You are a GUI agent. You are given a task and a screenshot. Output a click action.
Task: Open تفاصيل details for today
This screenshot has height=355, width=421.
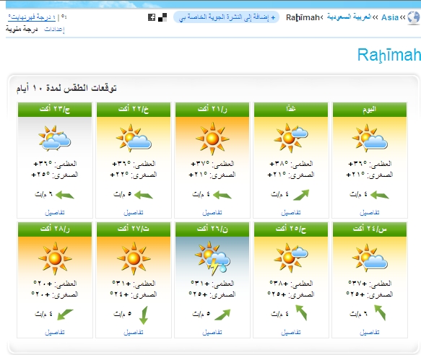point(370,213)
